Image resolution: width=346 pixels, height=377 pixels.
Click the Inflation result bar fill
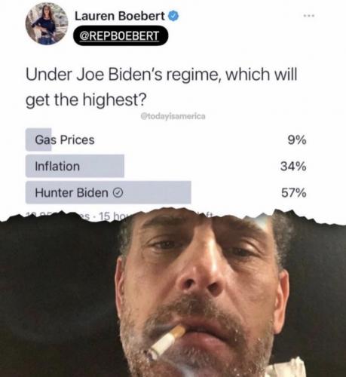pyautogui.click(x=75, y=166)
